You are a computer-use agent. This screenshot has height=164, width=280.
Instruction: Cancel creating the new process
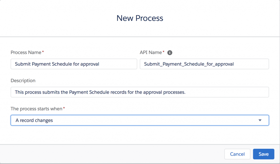pyautogui.click(x=237, y=154)
